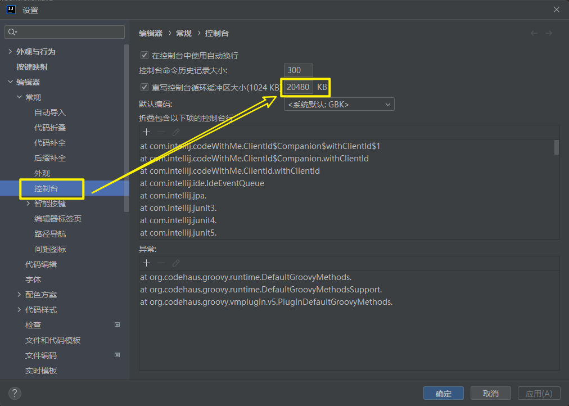Click the folded lines list scrollbar
Screen dimensions: 569x406
point(557,148)
